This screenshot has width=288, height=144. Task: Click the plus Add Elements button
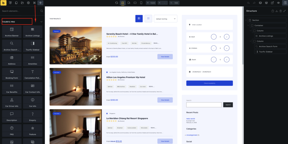pos(40,3)
